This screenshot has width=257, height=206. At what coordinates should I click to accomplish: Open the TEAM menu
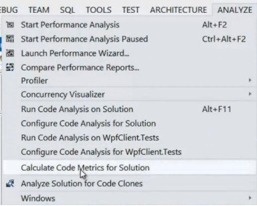[x=39, y=10]
